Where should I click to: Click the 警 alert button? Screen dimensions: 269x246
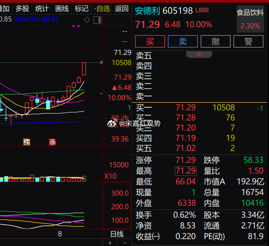248,41
